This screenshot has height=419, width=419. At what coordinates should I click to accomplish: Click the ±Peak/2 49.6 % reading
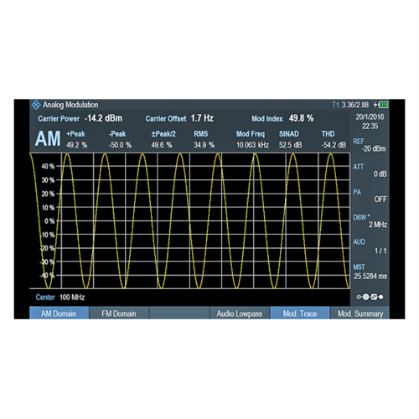163,139
